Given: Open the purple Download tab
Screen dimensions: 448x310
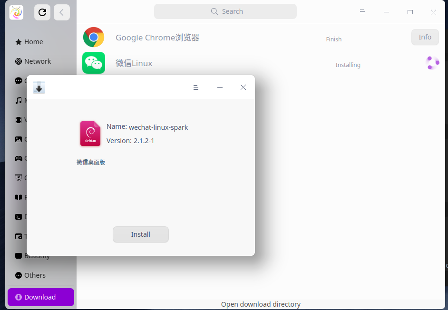Looking at the screenshot, I should [41, 297].
